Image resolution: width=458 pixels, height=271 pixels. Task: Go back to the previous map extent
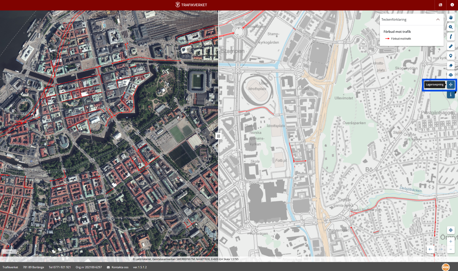click(x=431, y=249)
